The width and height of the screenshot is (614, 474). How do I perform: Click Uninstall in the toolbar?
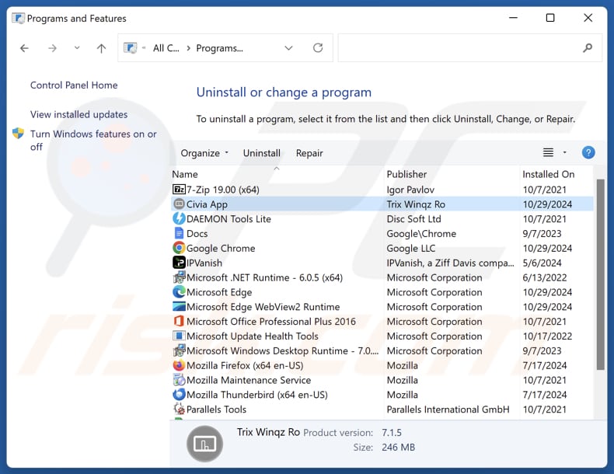(262, 153)
